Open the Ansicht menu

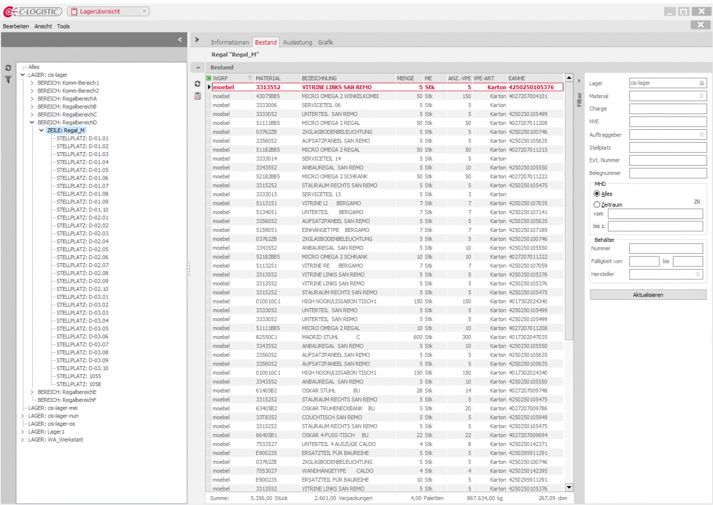coord(43,26)
